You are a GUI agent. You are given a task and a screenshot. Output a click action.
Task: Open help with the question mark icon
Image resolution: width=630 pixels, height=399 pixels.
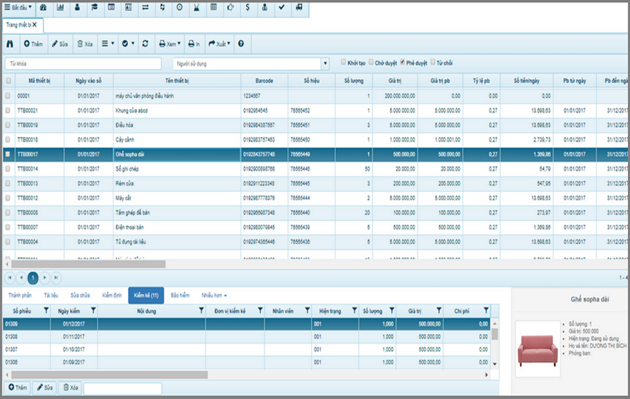coord(241,44)
